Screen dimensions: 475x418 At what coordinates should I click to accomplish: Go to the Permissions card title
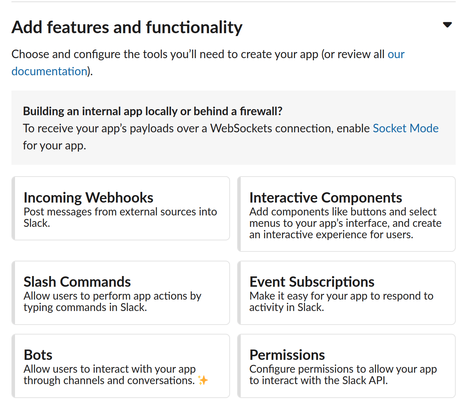pos(287,355)
